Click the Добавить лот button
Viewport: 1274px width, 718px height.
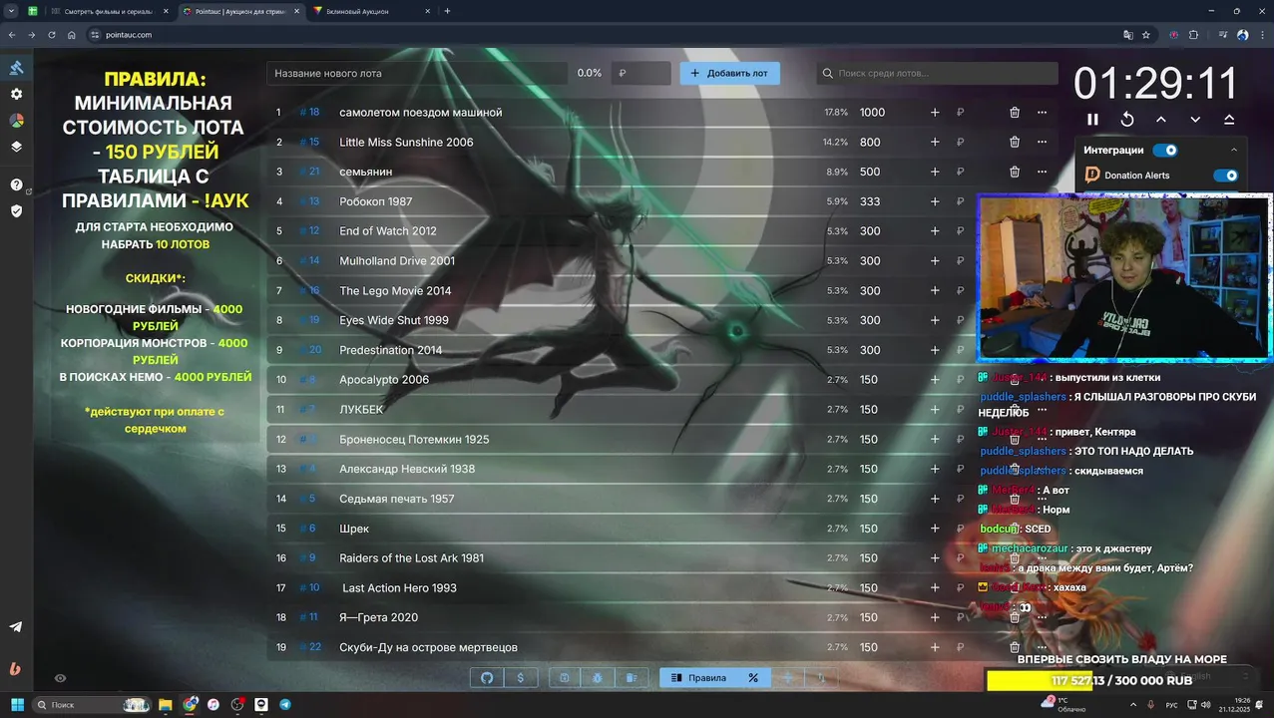(730, 73)
